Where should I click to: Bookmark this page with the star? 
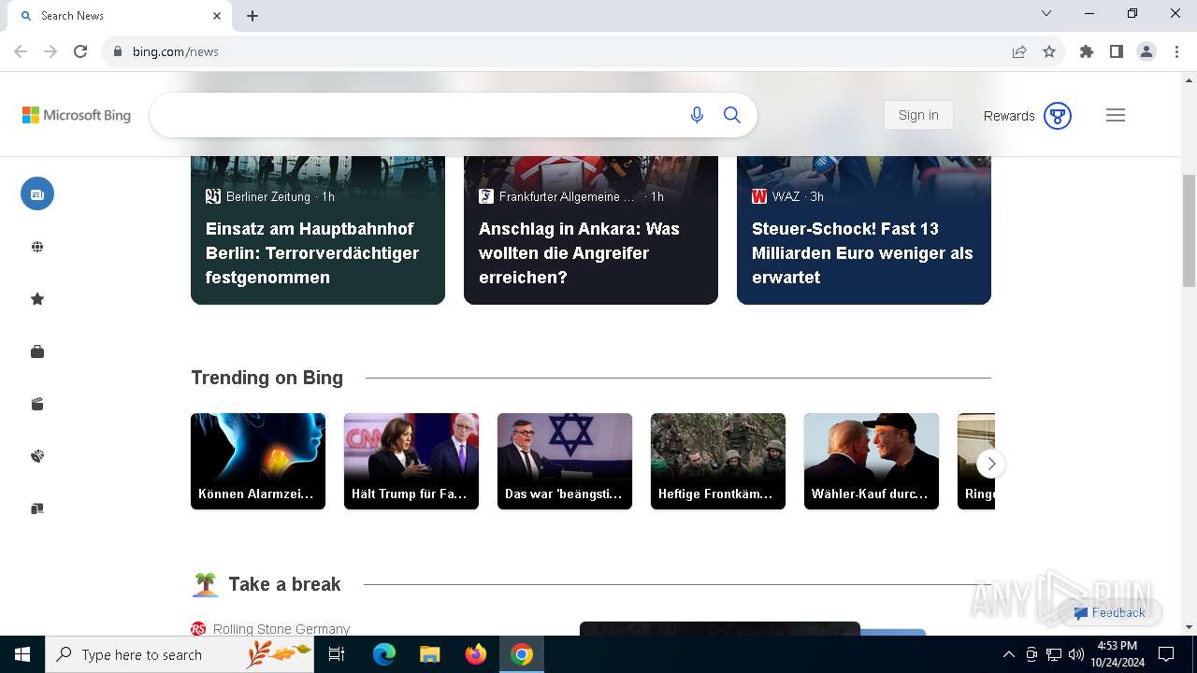[1049, 51]
